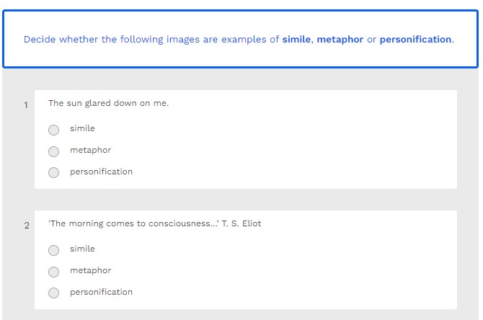Click the T. S. Eliot quote text
This screenshot has width=483, height=320.
pyautogui.click(x=154, y=223)
